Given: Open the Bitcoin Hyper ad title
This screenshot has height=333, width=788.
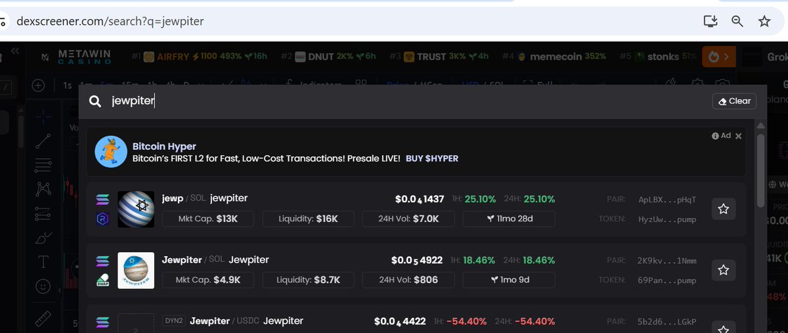Looking at the screenshot, I should (x=164, y=146).
